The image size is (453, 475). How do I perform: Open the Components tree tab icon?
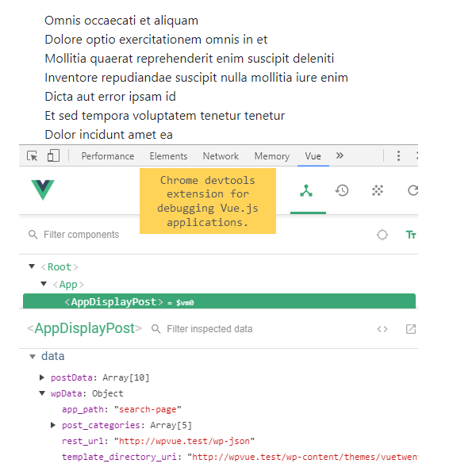click(x=306, y=190)
